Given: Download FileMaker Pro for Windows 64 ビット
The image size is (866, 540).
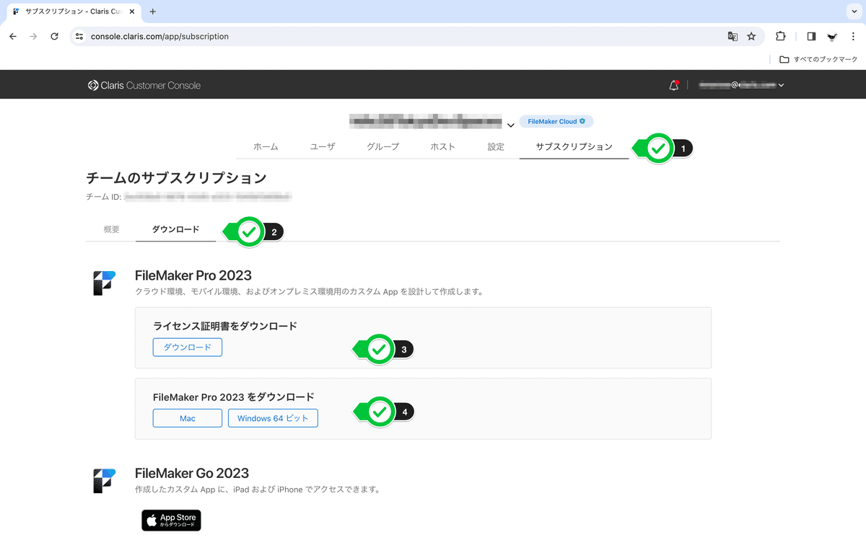Looking at the screenshot, I should (x=273, y=417).
